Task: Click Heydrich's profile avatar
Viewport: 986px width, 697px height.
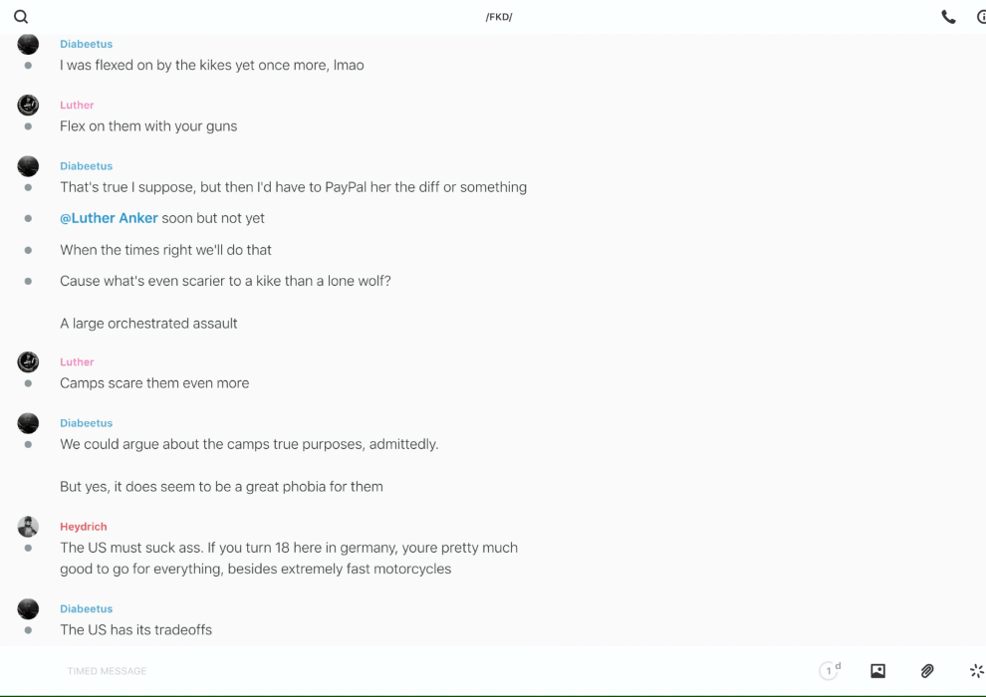Action: [28, 527]
